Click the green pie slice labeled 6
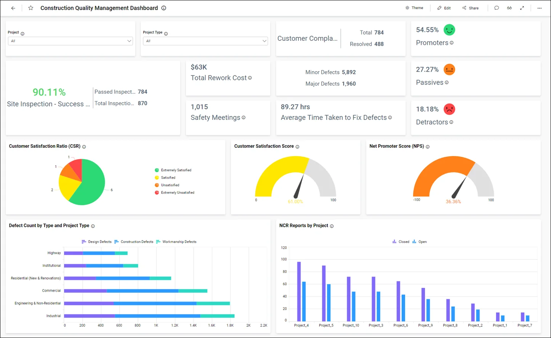Screen dimensions: 551x338 point(91,183)
